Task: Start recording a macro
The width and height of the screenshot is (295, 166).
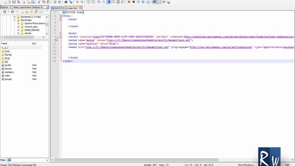Action: click(x=129, y=2)
